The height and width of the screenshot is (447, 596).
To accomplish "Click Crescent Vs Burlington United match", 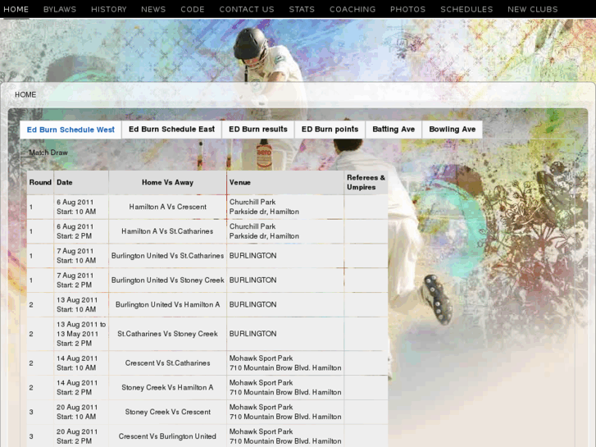I will 167,436.
